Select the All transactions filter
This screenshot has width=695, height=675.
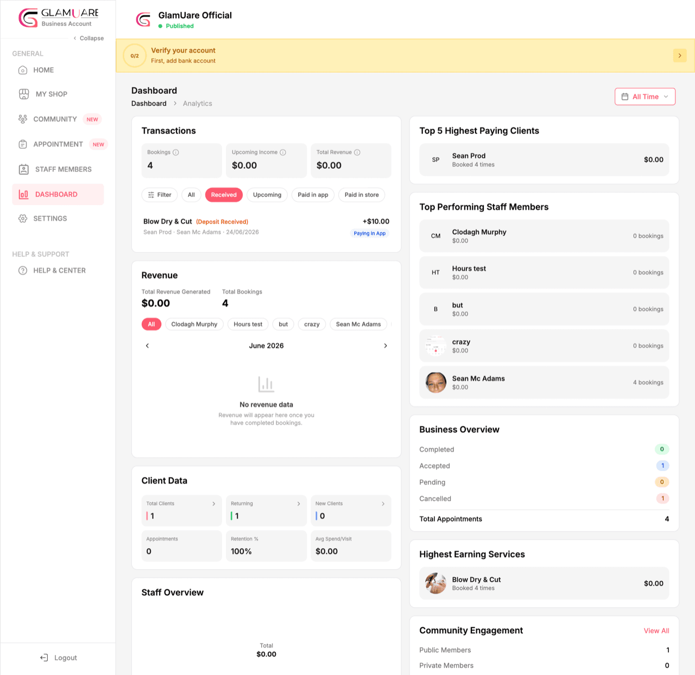tap(191, 195)
